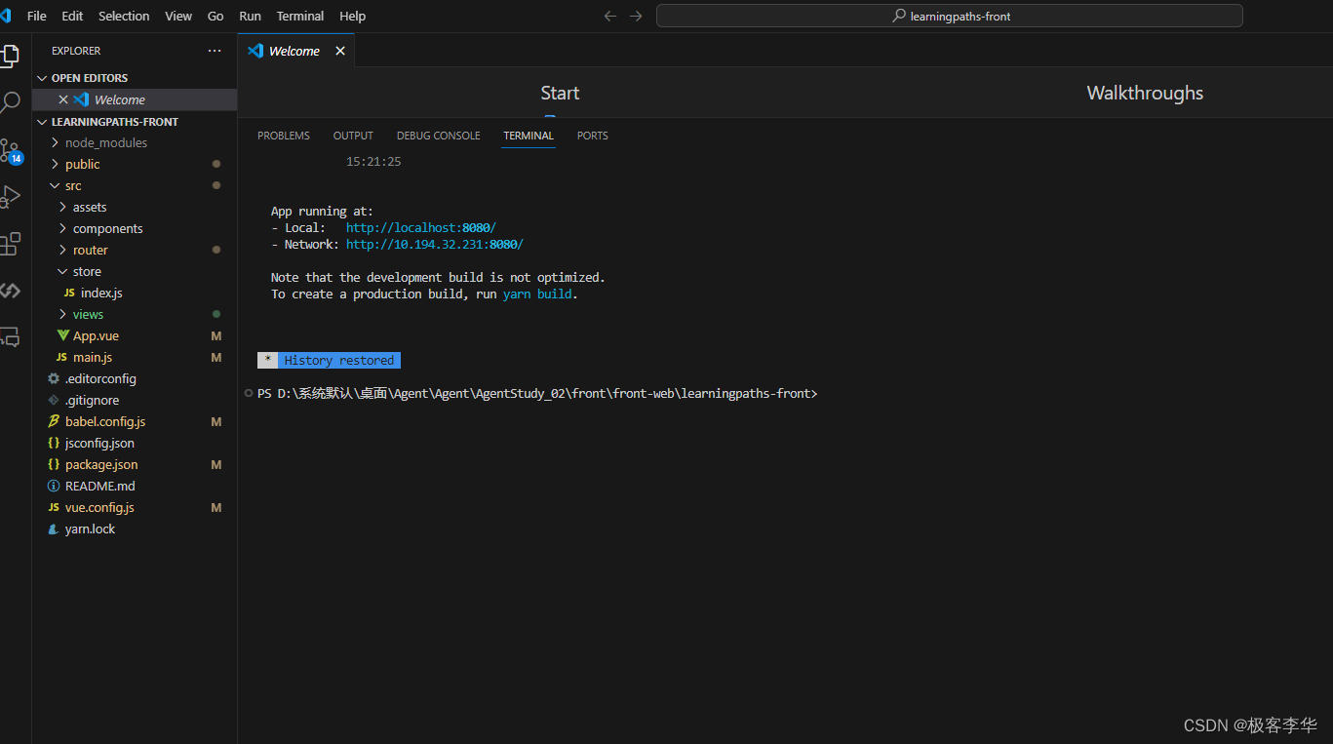Open the Edit menu
1333x744 pixels.
click(72, 16)
